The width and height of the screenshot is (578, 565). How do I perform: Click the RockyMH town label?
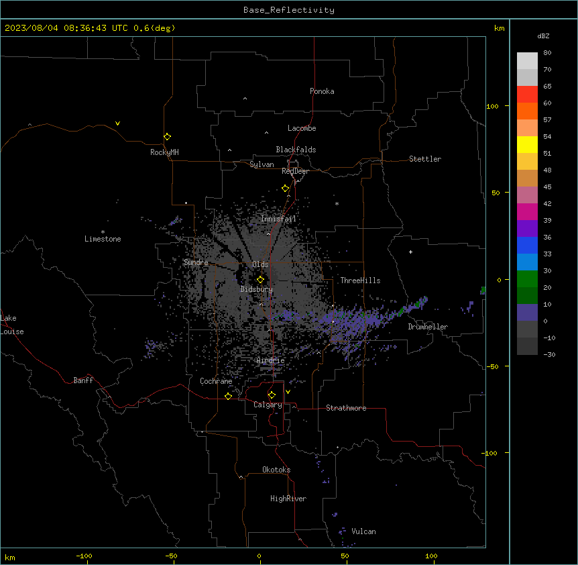[x=164, y=152]
